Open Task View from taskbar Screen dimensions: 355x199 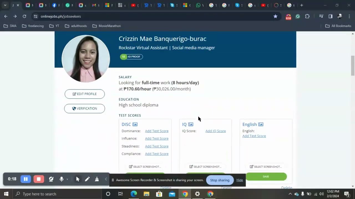click(120, 194)
